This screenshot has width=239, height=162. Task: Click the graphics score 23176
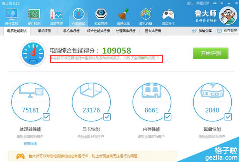coord(91,110)
